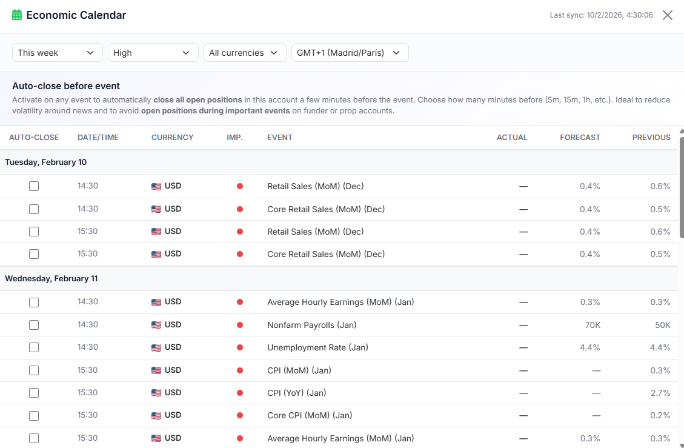Sort by the FORECAST column header

(x=580, y=138)
